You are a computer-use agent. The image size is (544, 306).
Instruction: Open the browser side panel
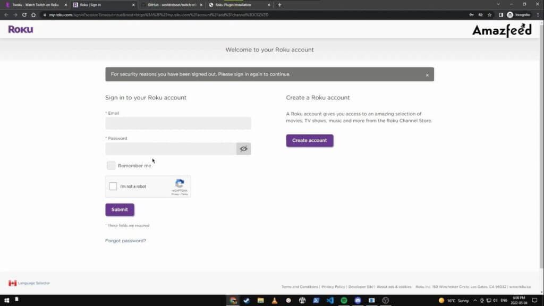(500, 15)
